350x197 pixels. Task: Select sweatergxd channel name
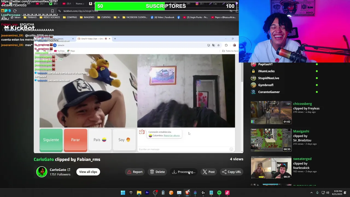302,159
